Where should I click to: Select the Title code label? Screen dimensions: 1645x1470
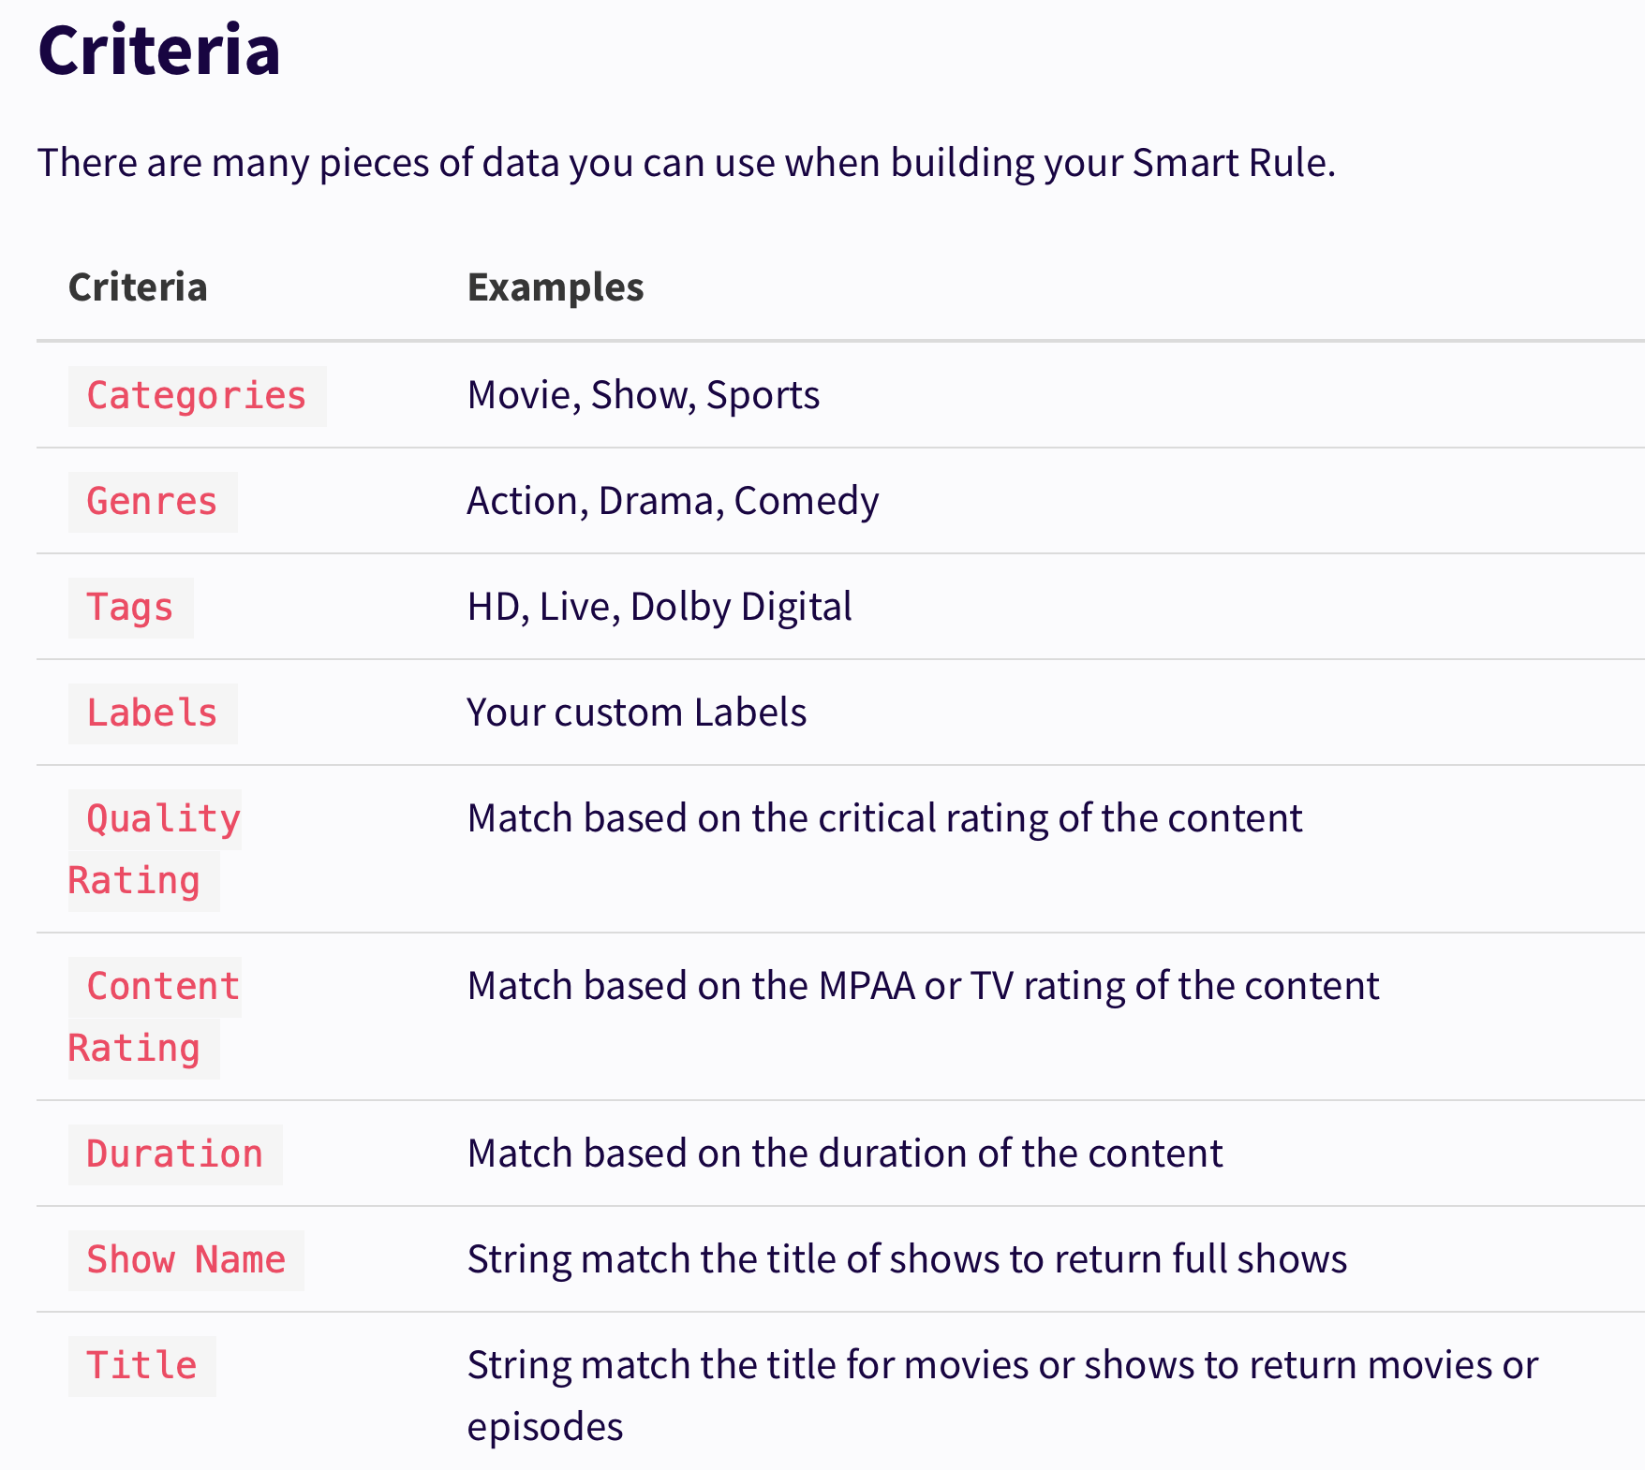[141, 1366]
